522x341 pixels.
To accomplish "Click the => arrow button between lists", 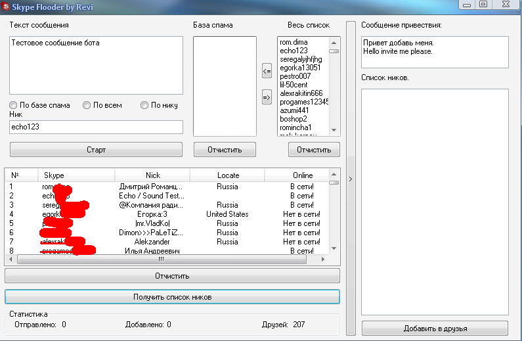I will point(267,97).
